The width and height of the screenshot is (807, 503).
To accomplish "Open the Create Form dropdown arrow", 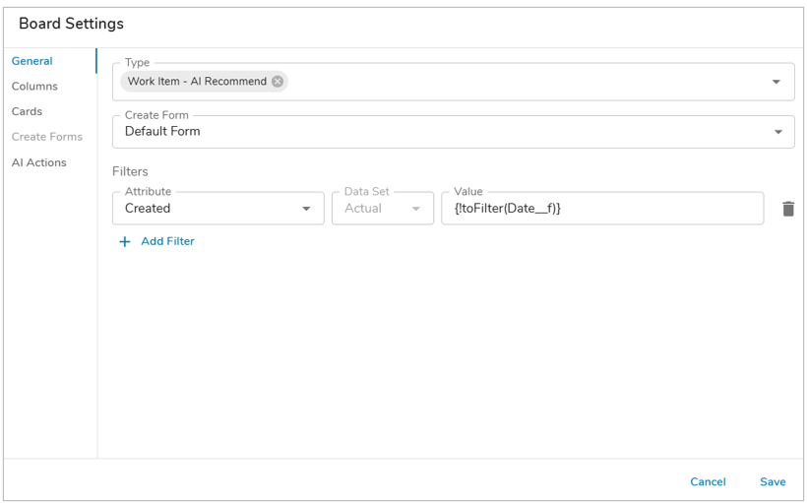I will pos(778,132).
